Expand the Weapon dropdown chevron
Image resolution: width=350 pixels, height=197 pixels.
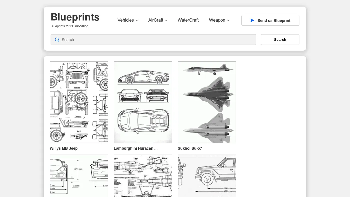[x=228, y=20]
